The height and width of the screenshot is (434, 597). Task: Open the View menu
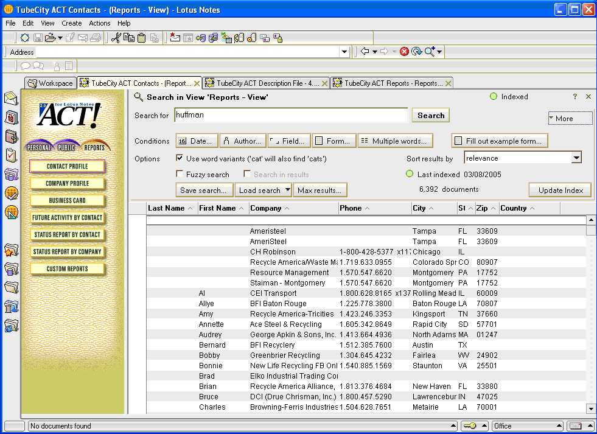[x=47, y=23]
